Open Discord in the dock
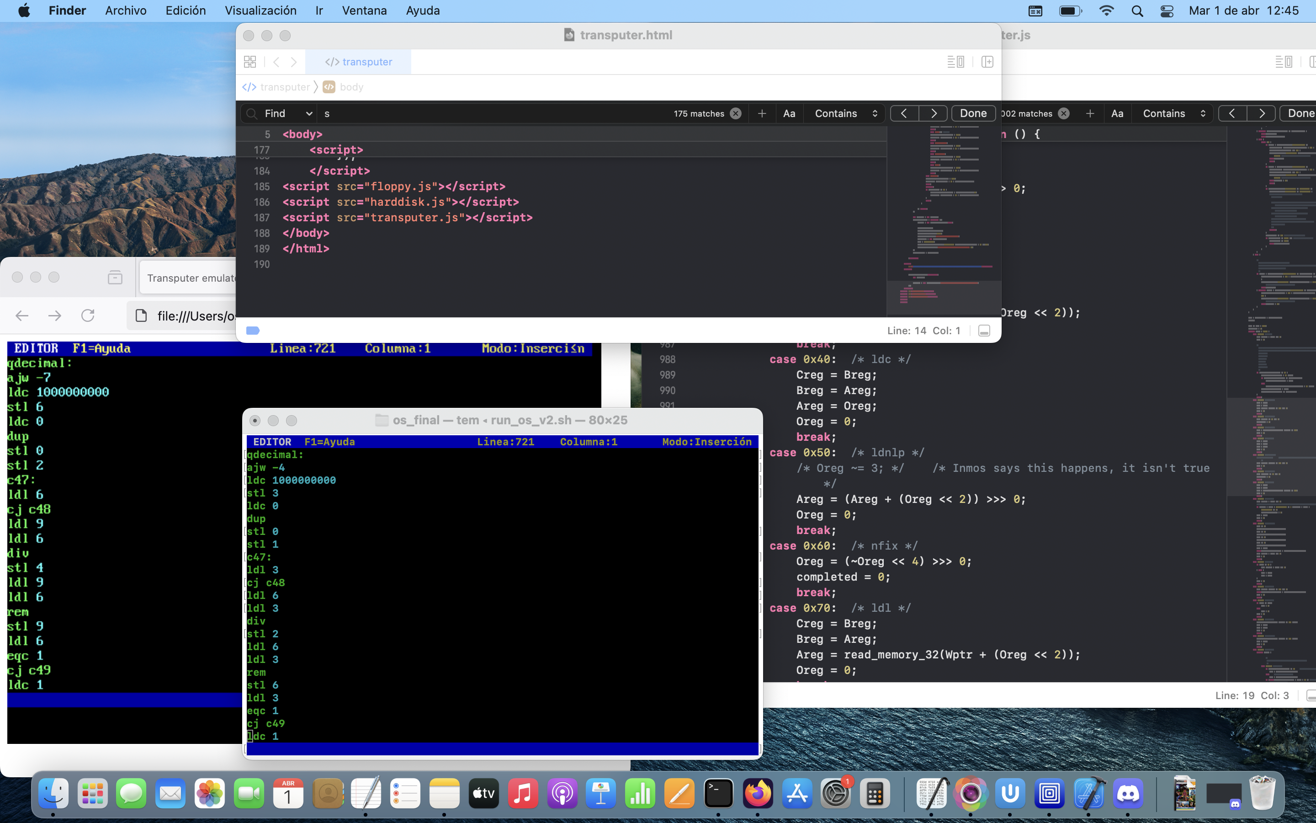Viewport: 1316px width, 823px height. (1128, 794)
